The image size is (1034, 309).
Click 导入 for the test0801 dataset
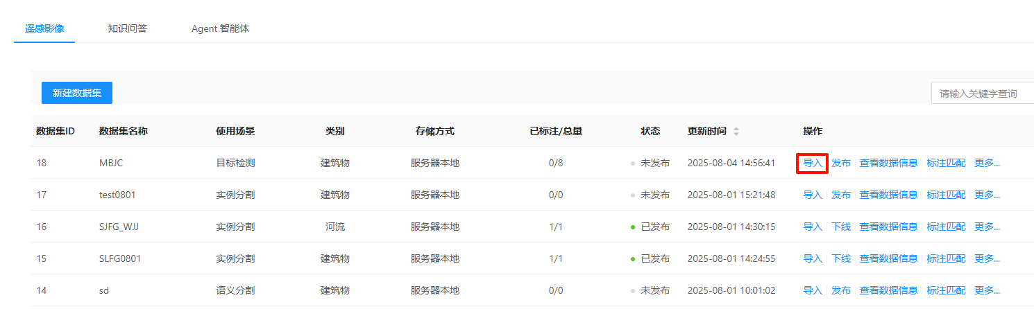pos(812,195)
